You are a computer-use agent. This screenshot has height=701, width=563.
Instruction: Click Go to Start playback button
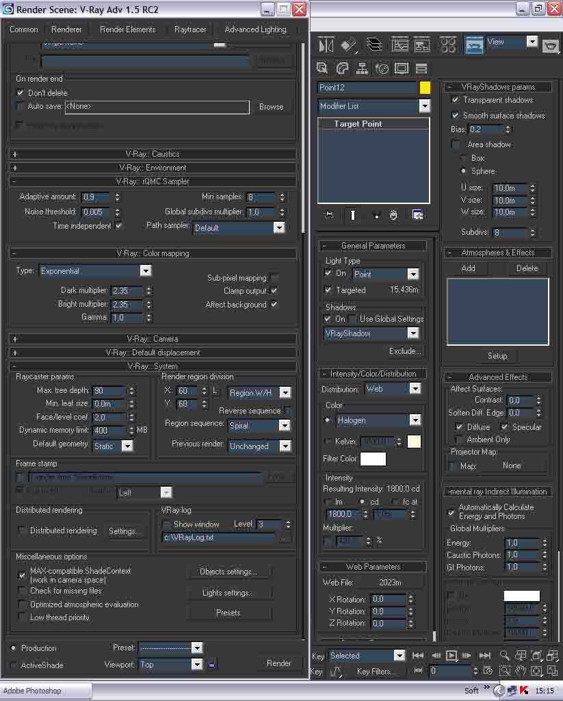point(418,655)
